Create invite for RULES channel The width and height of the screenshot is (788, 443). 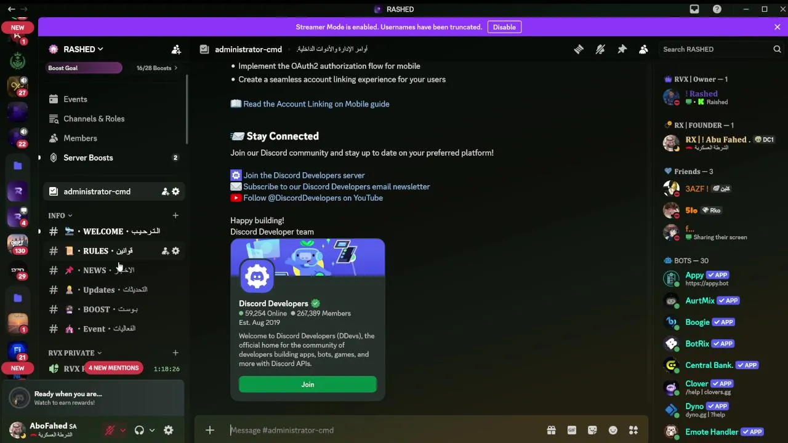pyautogui.click(x=165, y=251)
